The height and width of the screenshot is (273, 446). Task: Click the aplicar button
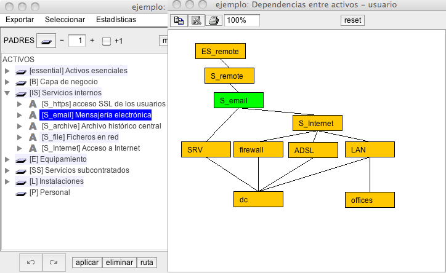[87, 263]
